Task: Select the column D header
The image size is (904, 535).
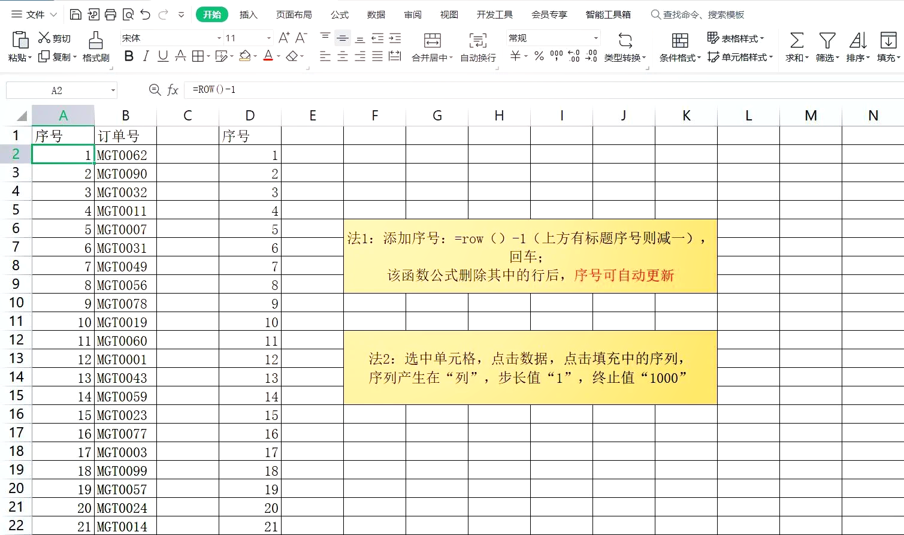Action: click(x=250, y=116)
